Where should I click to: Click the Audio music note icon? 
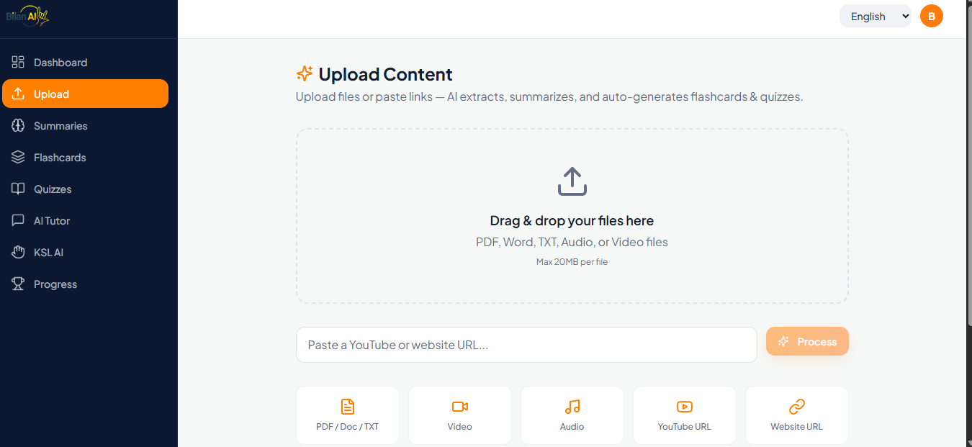[572, 407]
